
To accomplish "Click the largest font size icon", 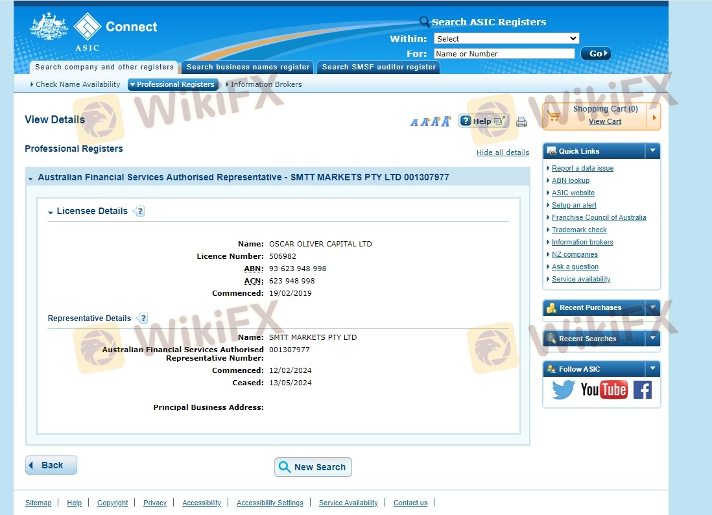I will pyautogui.click(x=445, y=121).
